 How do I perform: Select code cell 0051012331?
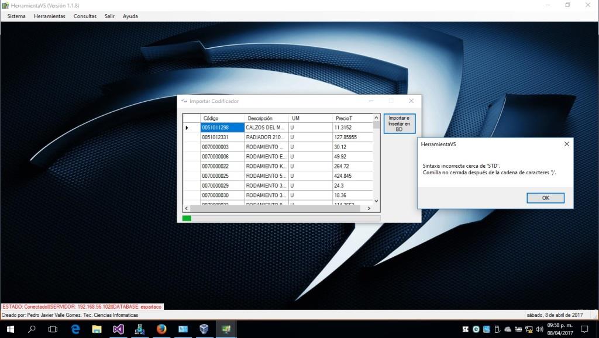(x=222, y=137)
